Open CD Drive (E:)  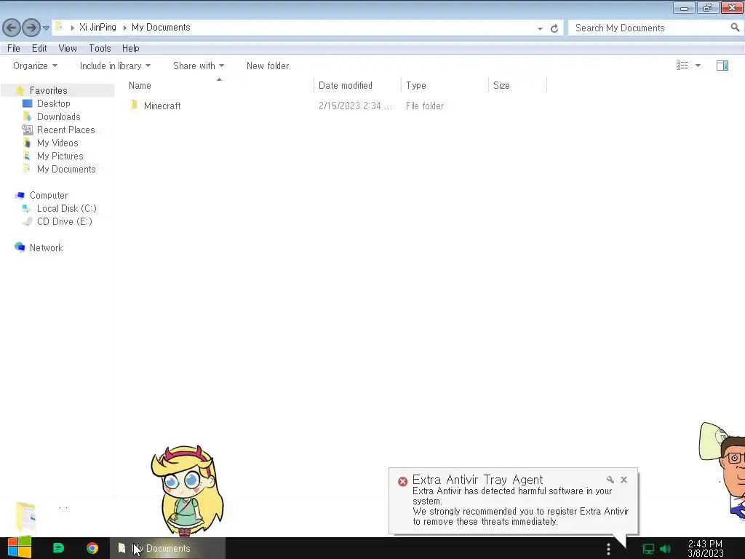[65, 221]
